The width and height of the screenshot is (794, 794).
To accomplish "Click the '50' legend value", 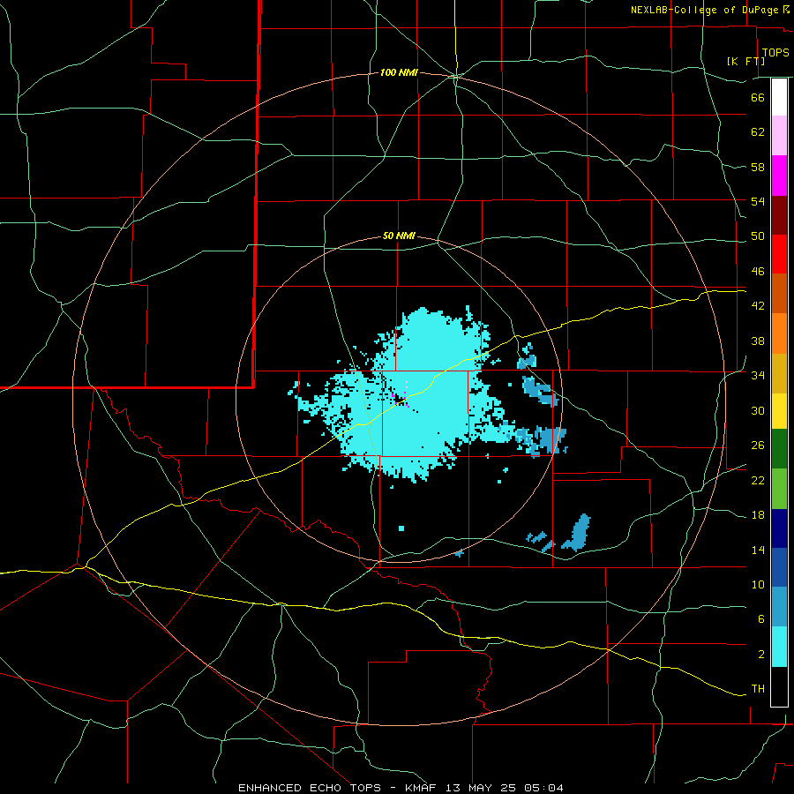I will [x=758, y=236].
